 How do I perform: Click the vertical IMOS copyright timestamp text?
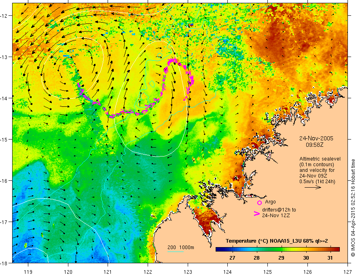pos(353,208)
